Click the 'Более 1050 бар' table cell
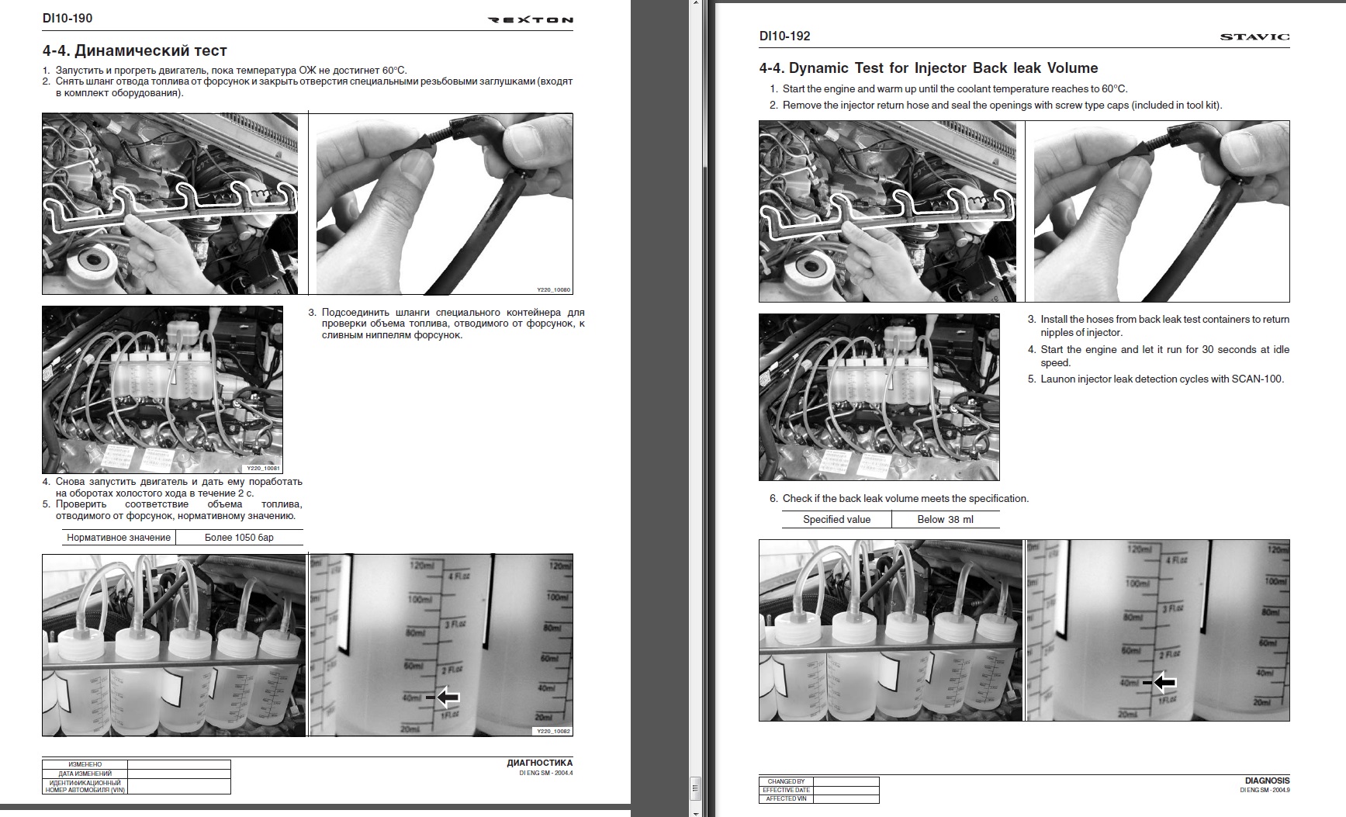The height and width of the screenshot is (817, 1346). (x=239, y=538)
